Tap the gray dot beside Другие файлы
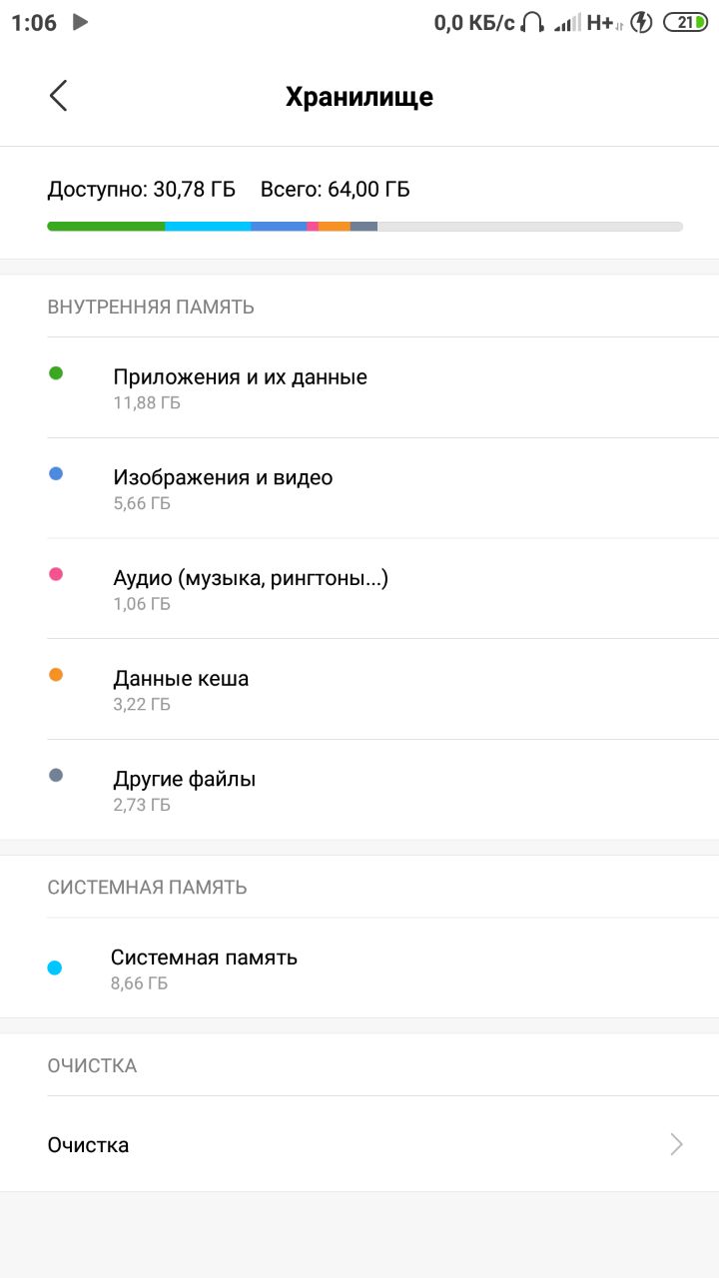The height and width of the screenshot is (1278, 719). pos(56,775)
